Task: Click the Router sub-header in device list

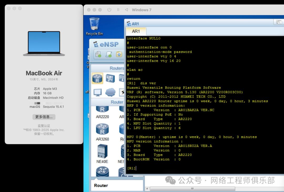Action: click(108, 102)
